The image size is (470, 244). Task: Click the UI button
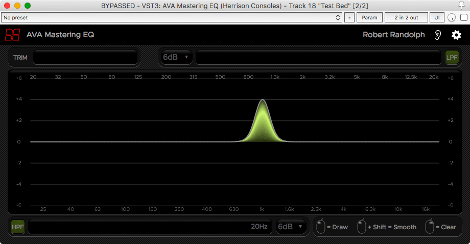tap(437, 17)
